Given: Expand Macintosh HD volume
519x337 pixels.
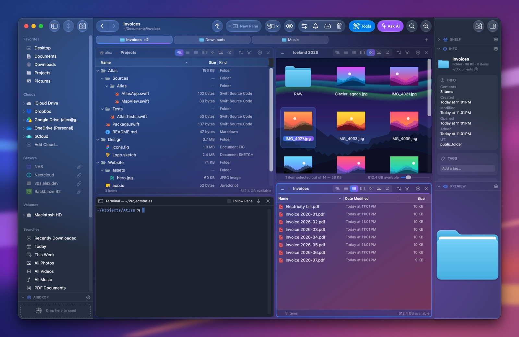Looking at the screenshot, I should pyautogui.click(x=24, y=215).
